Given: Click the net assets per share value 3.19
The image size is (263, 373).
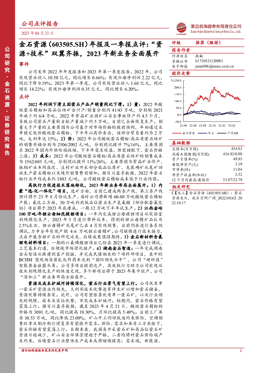Looking at the screenshot, I should click(239, 164).
